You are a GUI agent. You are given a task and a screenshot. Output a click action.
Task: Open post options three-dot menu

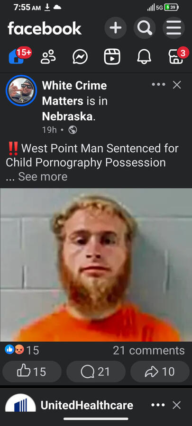pos(158,85)
